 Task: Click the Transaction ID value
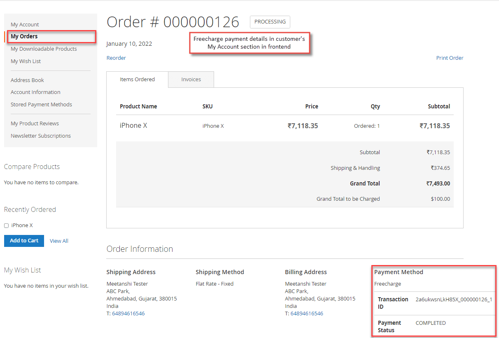coord(454,299)
